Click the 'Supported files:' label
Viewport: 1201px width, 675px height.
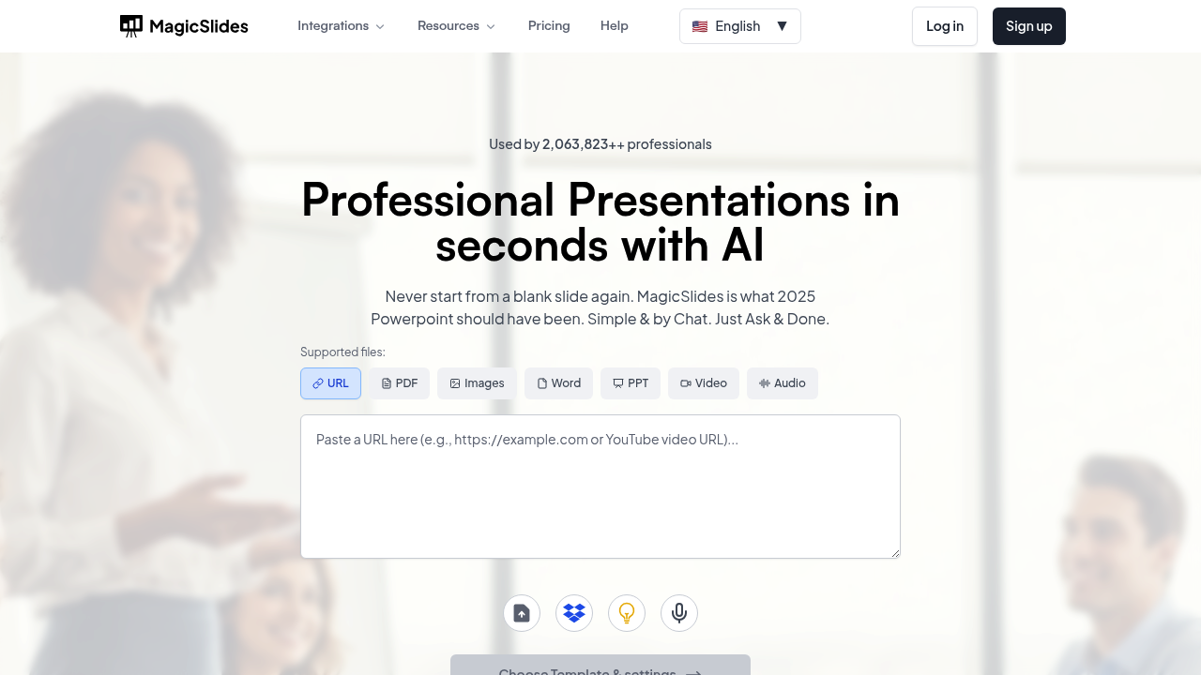pos(342,352)
